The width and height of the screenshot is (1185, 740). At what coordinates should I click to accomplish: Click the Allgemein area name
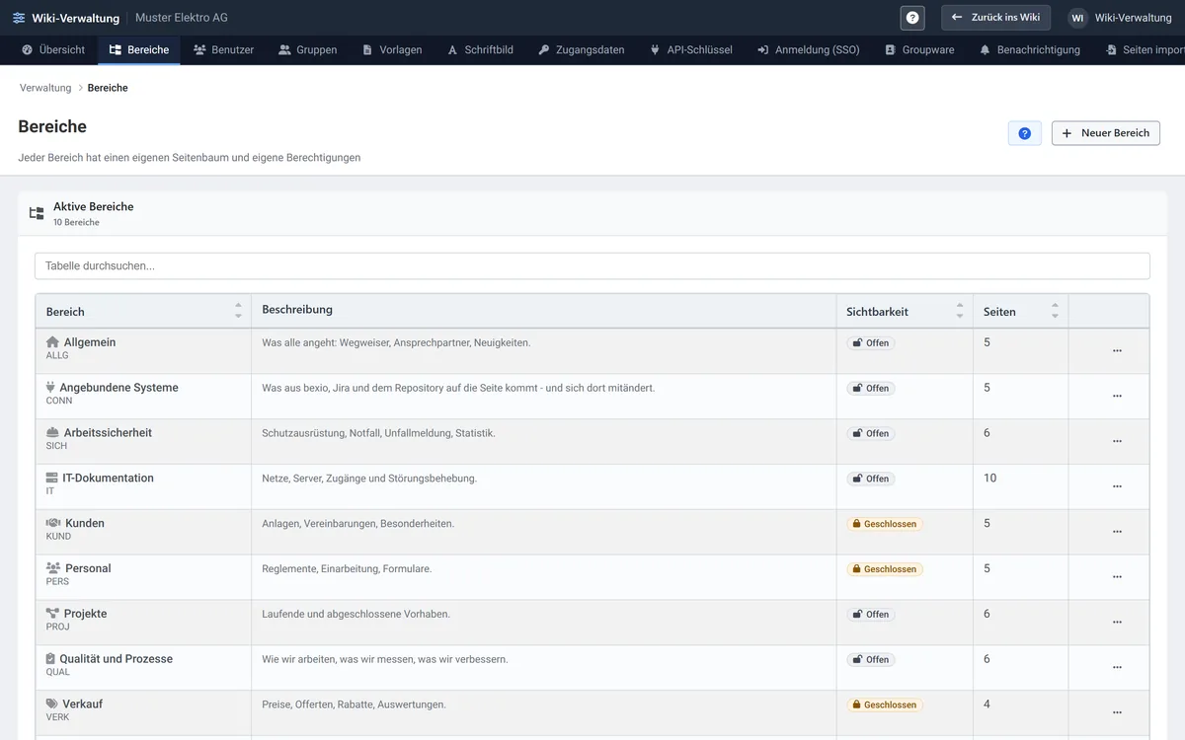pos(90,342)
